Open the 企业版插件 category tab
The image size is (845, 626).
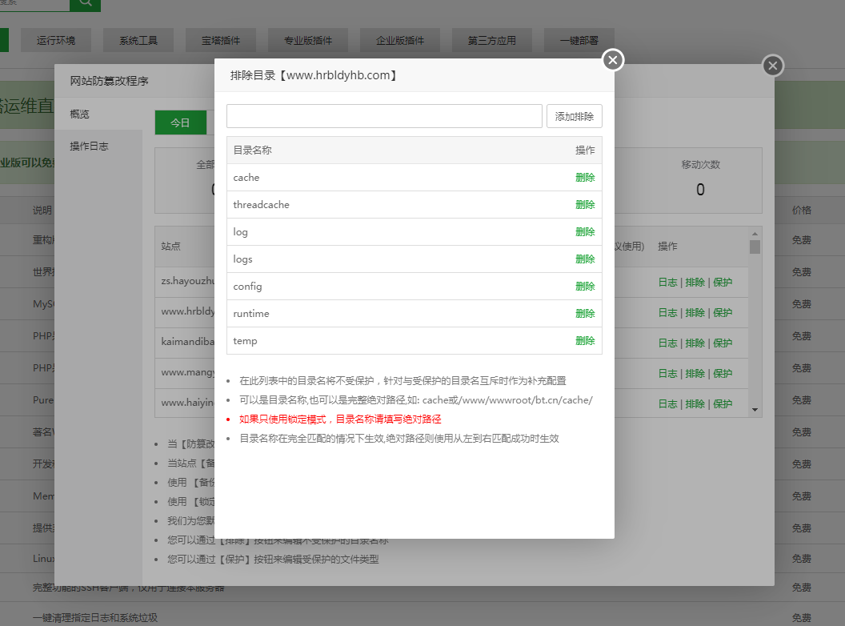coord(400,41)
